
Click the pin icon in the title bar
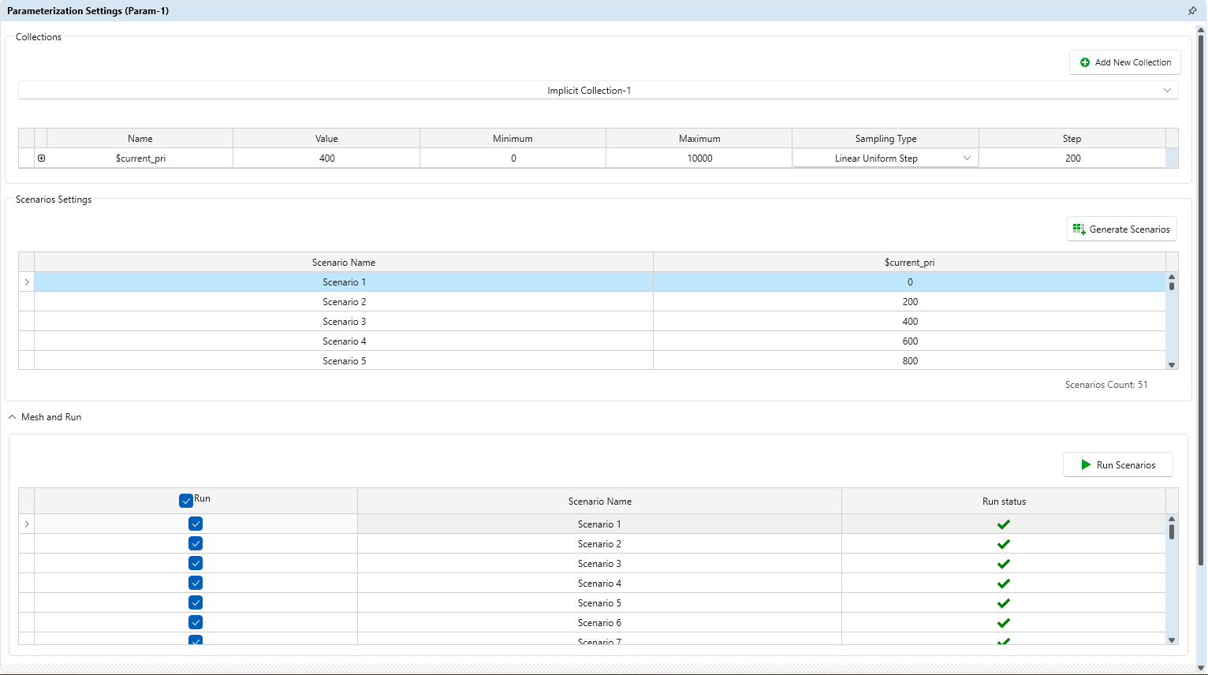1192,11
